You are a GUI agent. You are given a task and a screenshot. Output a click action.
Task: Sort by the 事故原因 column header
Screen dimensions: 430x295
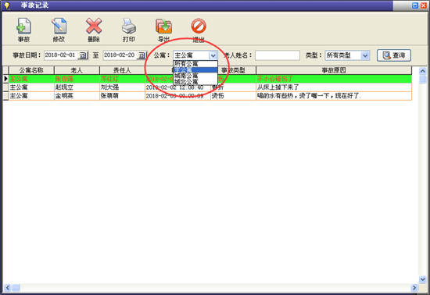(x=334, y=70)
